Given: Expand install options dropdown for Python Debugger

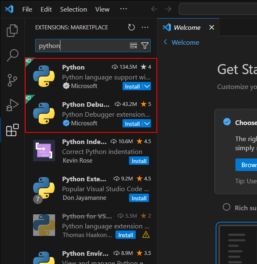Looking at the screenshot, I should [147, 124].
